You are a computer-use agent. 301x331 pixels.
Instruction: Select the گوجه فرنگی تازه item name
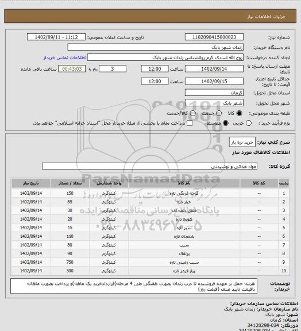click(x=184, y=193)
